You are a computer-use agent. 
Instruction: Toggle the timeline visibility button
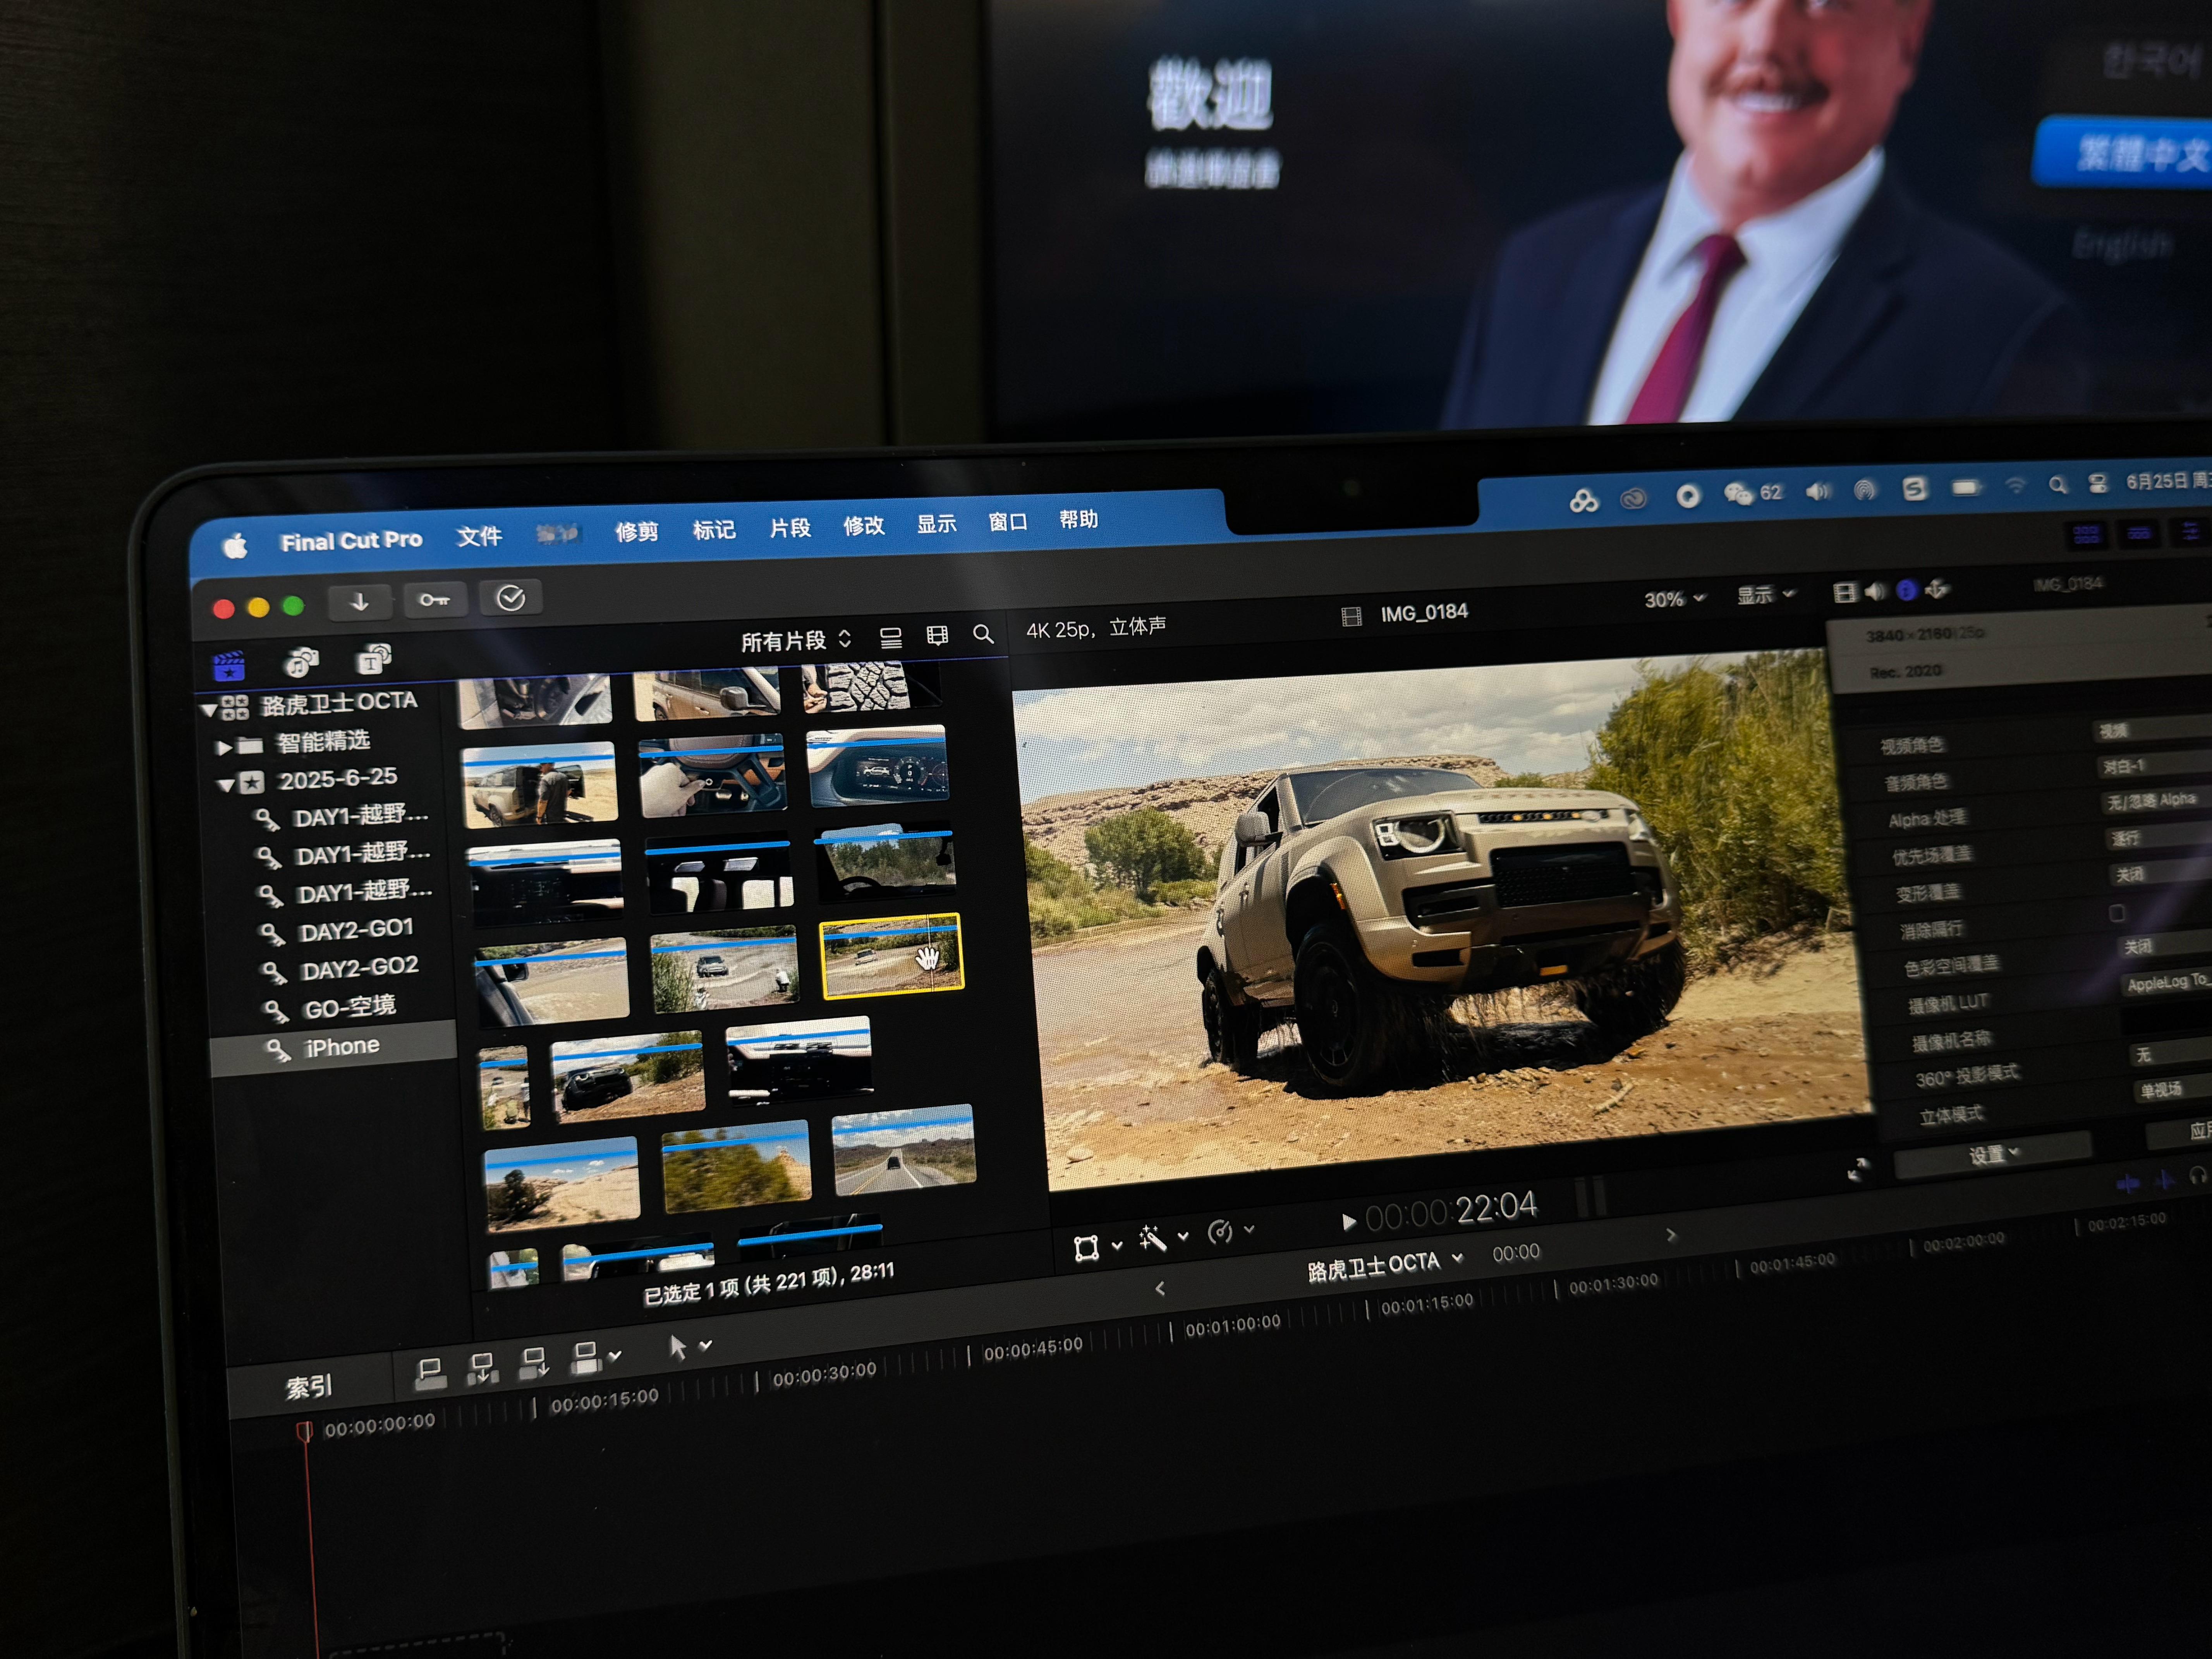(x=2139, y=532)
